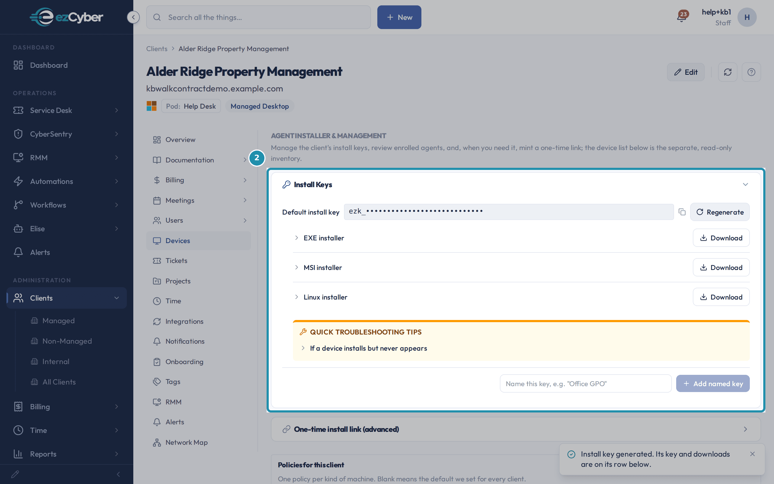Open the Projects client tab
The height and width of the screenshot is (484, 774).
click(199, 281)
